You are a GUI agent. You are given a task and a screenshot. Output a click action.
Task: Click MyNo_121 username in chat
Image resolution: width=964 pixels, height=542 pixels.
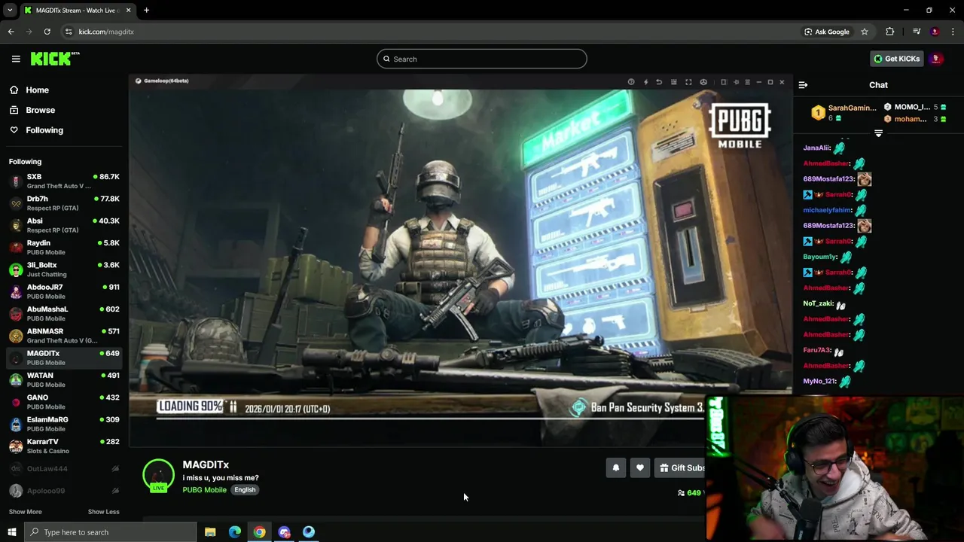[819, 381]
